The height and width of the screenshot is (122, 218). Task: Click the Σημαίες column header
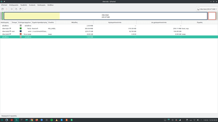point(200,22)
